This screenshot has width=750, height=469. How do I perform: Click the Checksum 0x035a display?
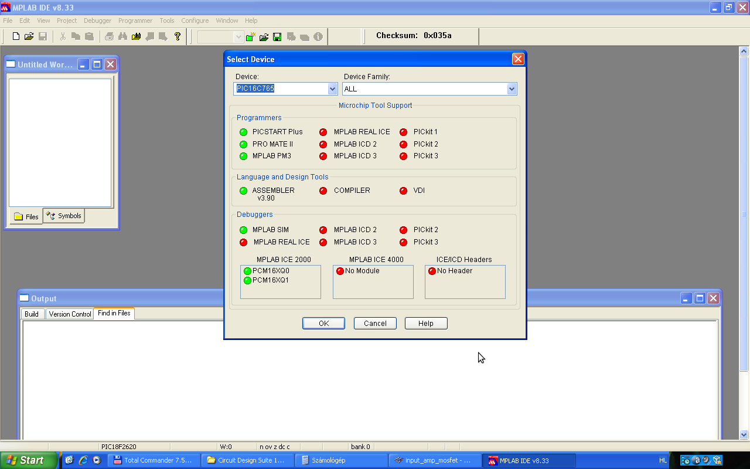click(414, 35)
